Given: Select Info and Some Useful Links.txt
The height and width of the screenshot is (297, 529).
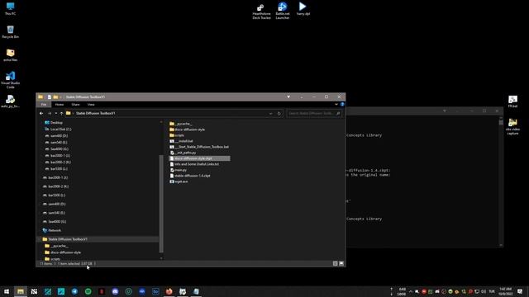Looking at the screenshot, I should click(x=194, y=164).
